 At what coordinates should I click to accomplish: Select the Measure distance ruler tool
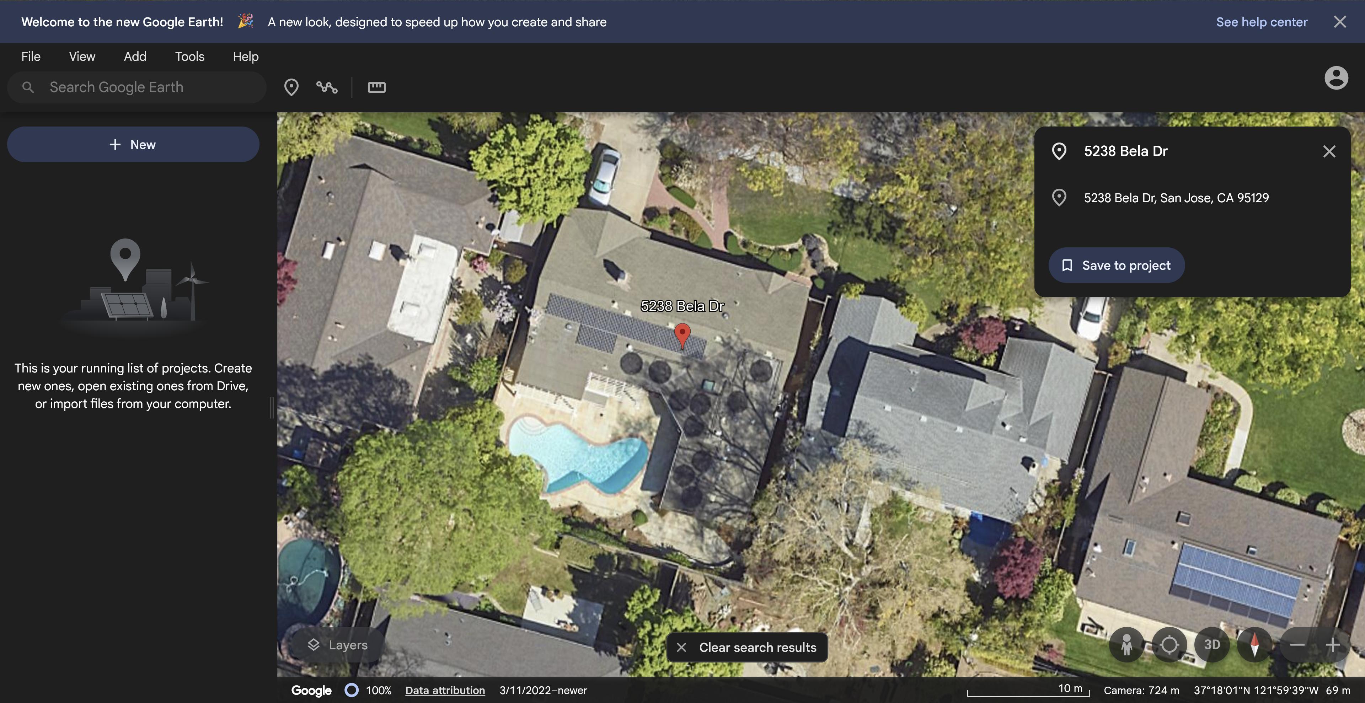point(377,87)
